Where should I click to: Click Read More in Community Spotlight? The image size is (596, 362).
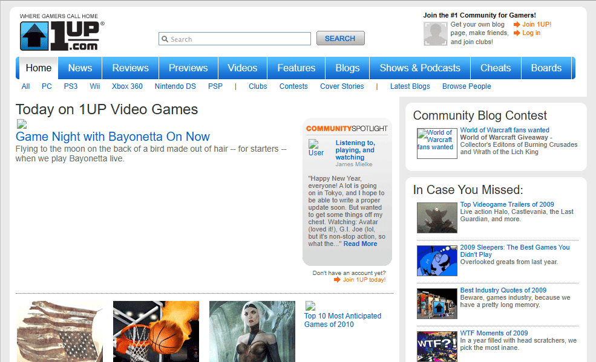pyautogui.click(x=360, y=244)
